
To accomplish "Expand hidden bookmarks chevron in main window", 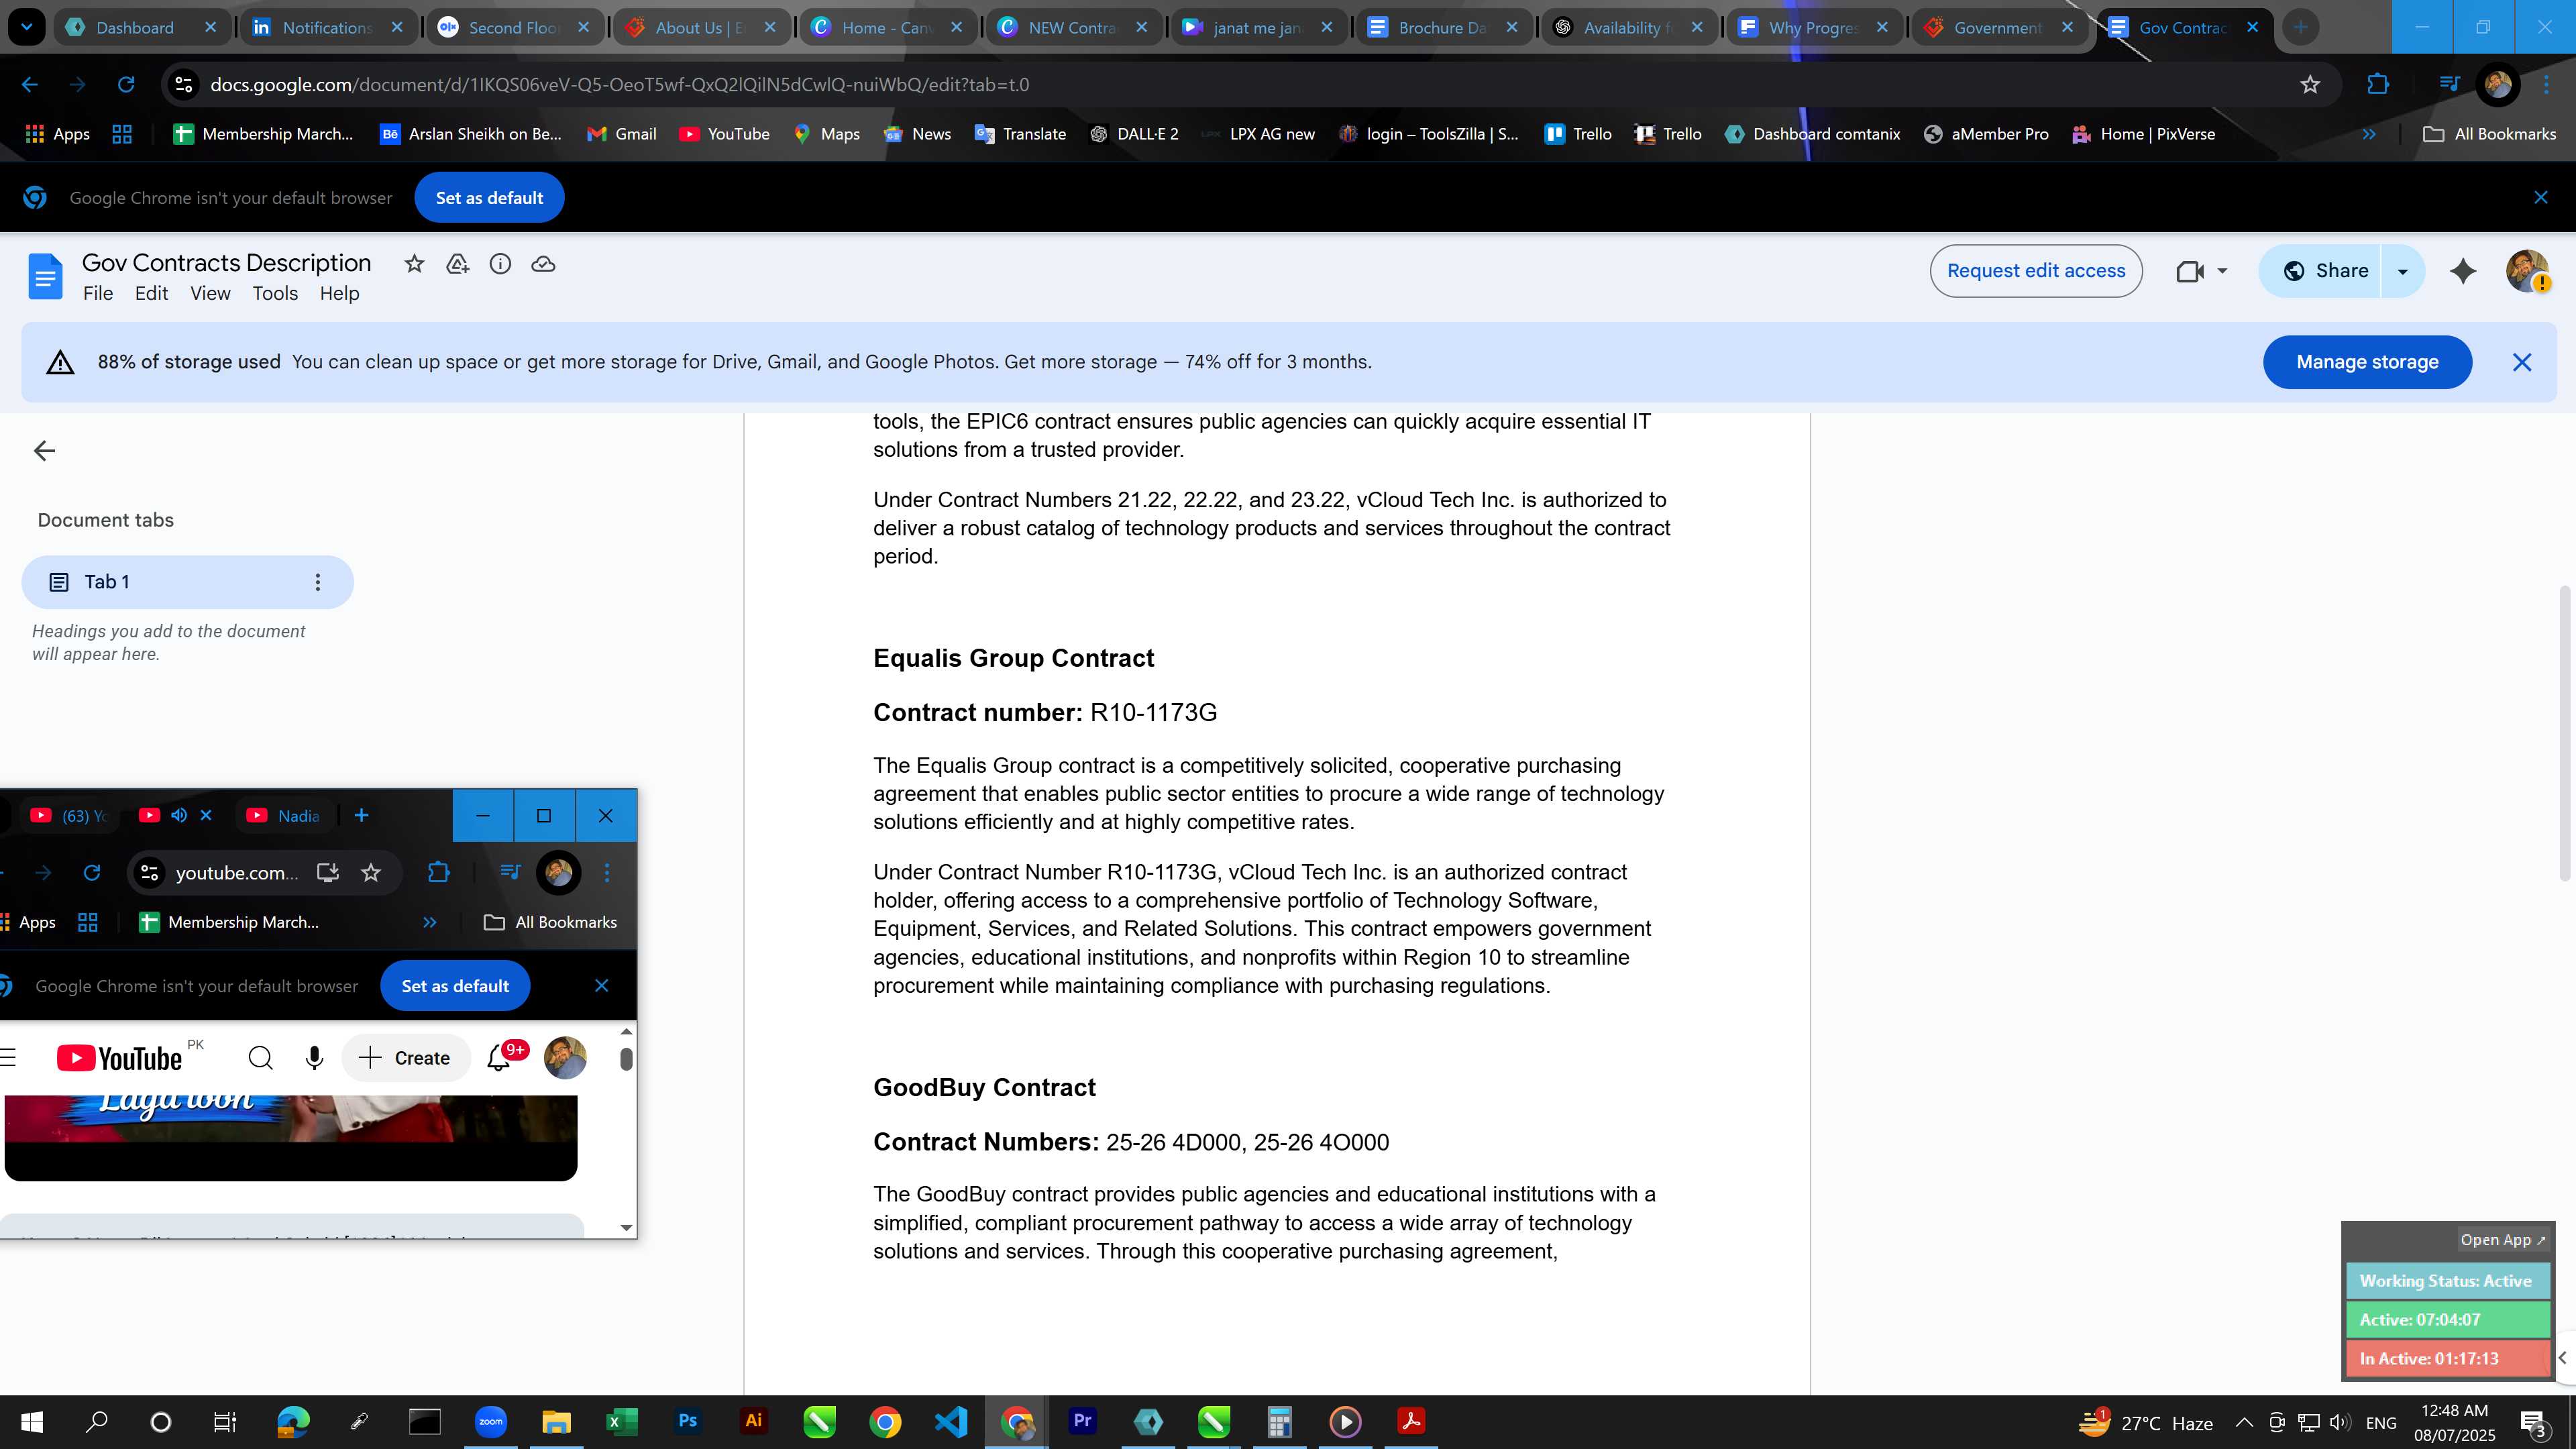I will tap(2369, 134).
